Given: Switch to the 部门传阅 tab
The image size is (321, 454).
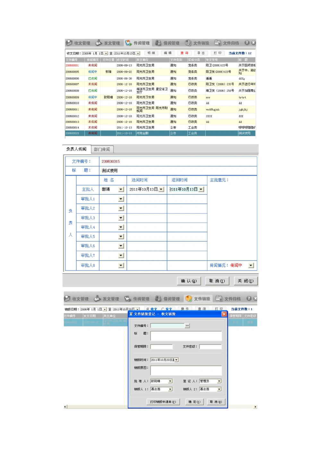Looking at the screenshot, I should pos(102,149).
